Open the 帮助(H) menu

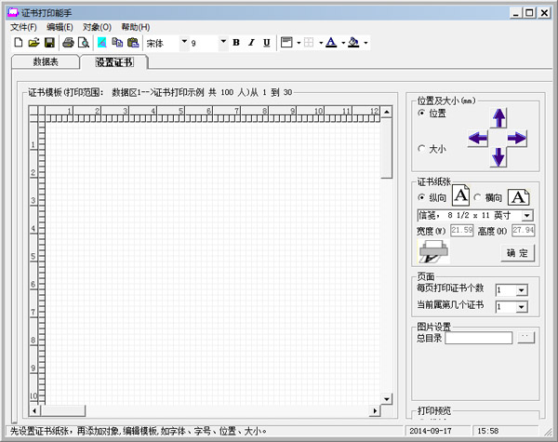pos(136,27)
